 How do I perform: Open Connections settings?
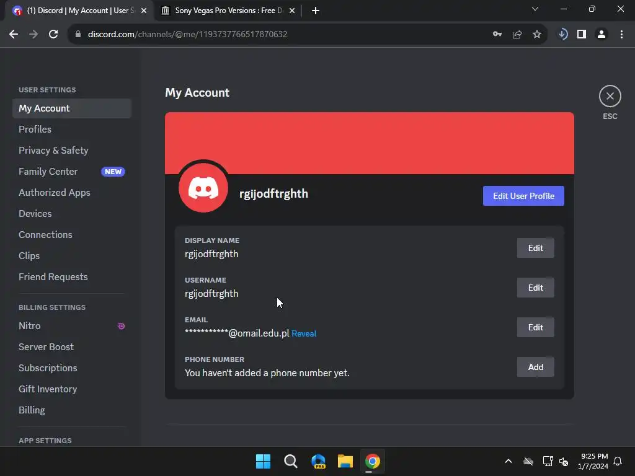[x=72, y=235]
